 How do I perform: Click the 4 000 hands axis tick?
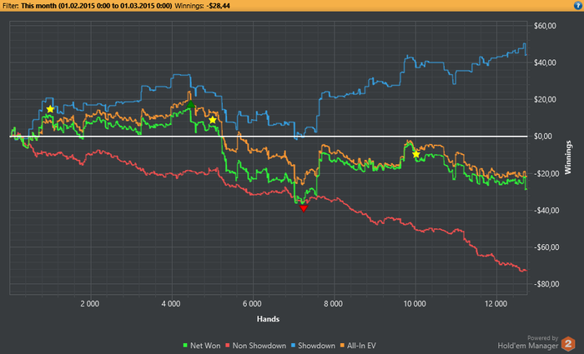tap(171, 304)
